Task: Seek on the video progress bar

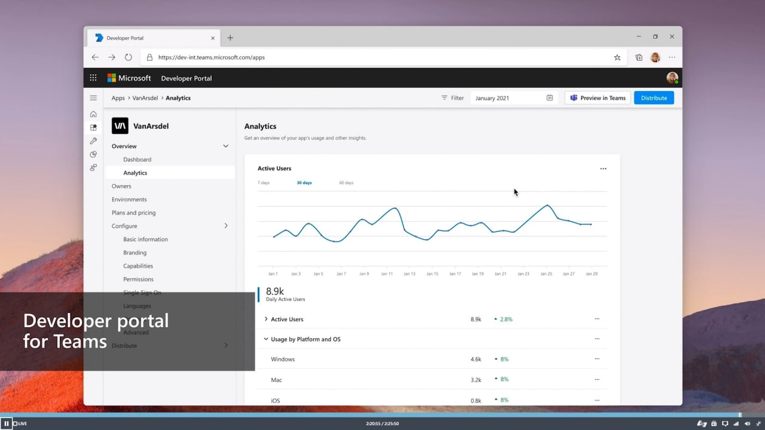Action: point(382,414)
